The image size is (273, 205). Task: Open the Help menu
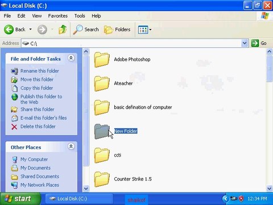tap(96, 16)
